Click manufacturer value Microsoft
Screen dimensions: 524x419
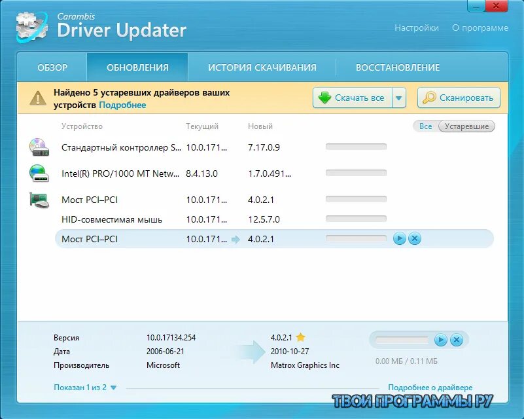click(163, 365)
